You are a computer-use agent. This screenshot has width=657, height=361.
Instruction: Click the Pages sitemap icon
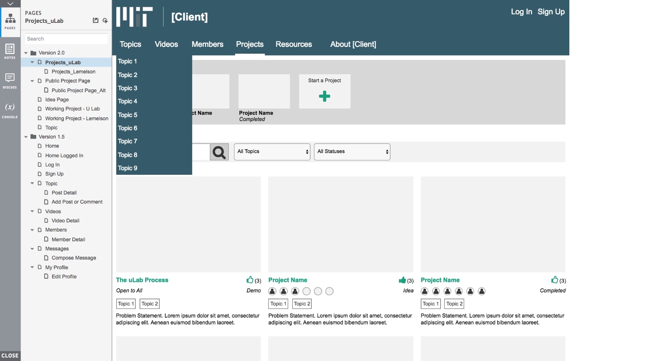[10, 21]
